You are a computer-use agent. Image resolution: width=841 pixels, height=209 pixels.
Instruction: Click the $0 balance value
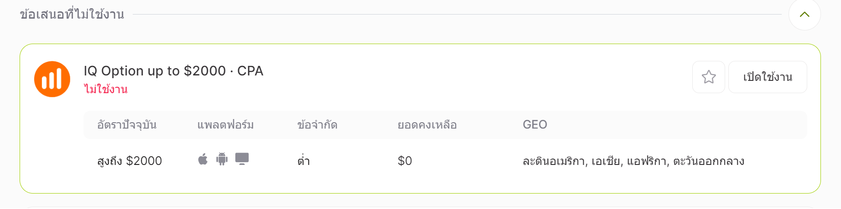(405, 161)
